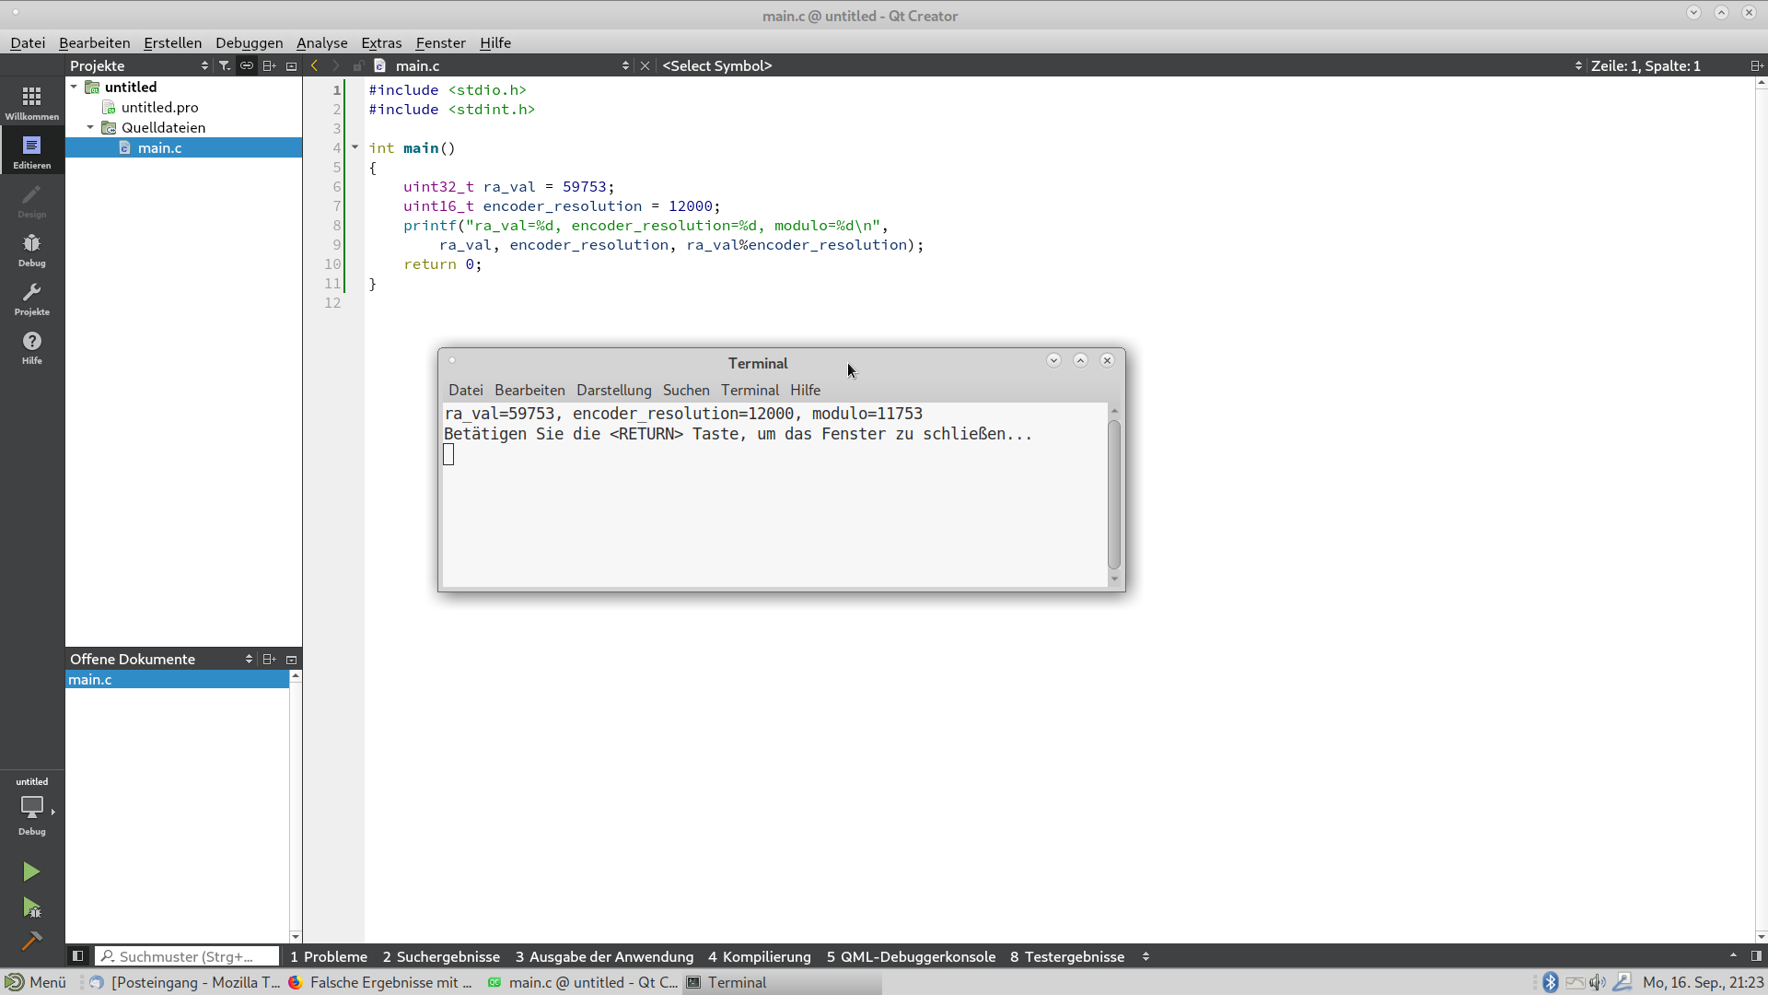This screenshot has width=1768, height=995.
Task: Click the Suchmuster locator field
Action: pos(188,956)
